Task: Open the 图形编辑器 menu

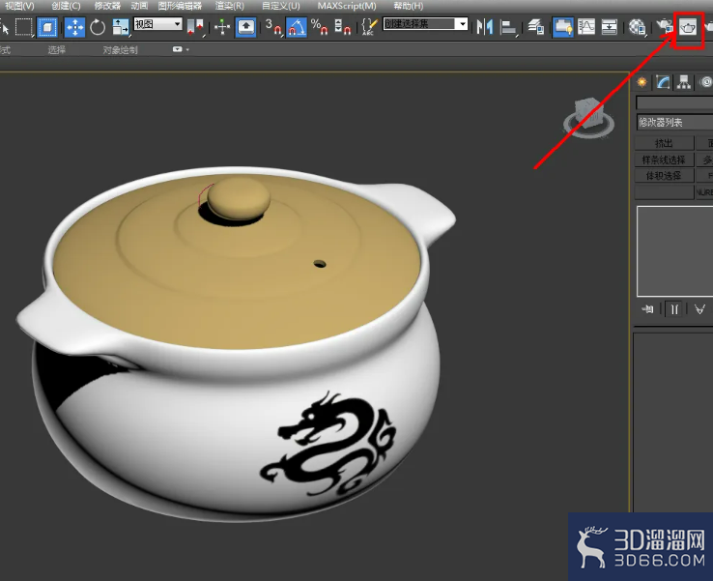Action: tap(180, 6)
